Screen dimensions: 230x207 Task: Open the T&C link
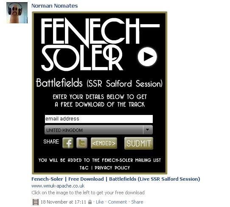[84, 168]
